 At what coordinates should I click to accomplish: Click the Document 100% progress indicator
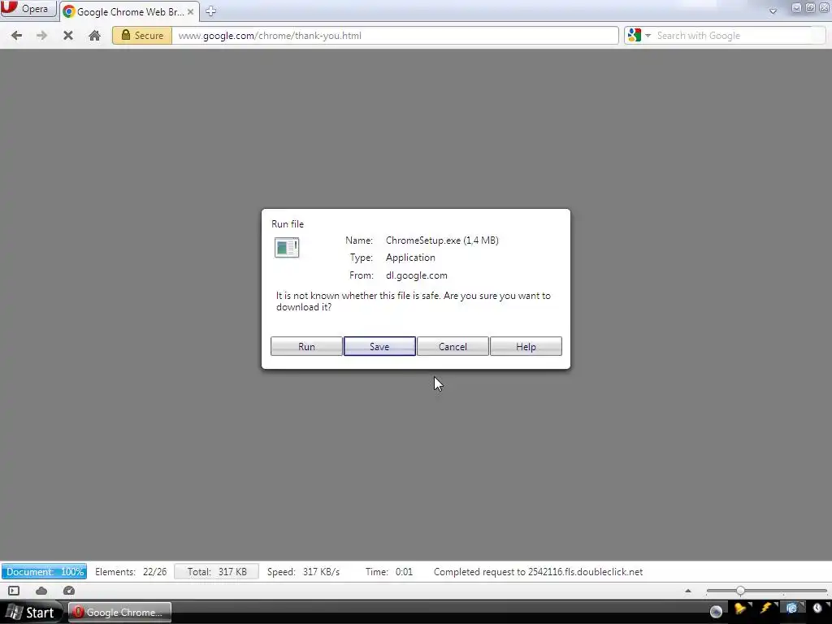[x=44, y=571]
